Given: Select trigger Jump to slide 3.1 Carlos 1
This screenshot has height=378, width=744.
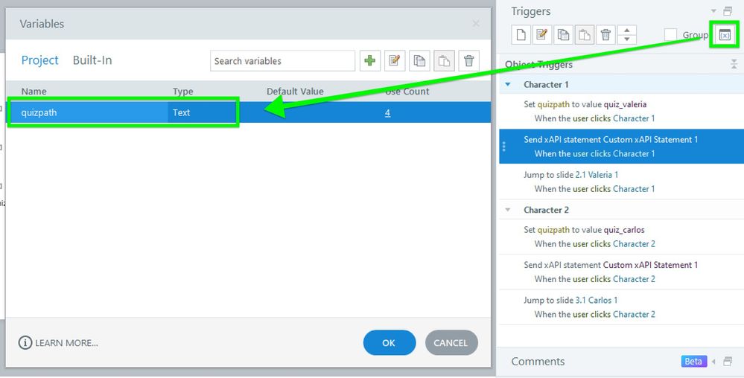Looking at the screenshot, I should coord(622,307).
